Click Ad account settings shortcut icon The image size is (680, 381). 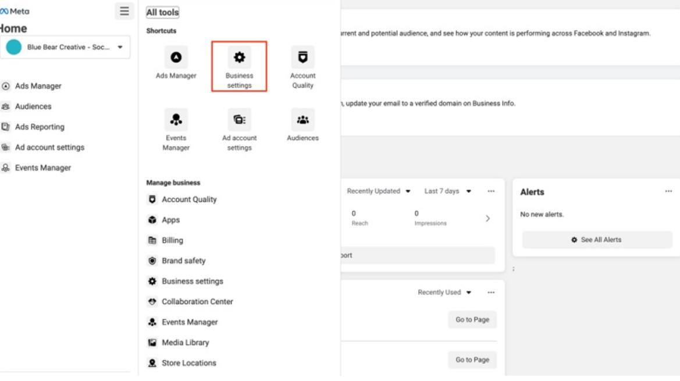click(239, 120)
